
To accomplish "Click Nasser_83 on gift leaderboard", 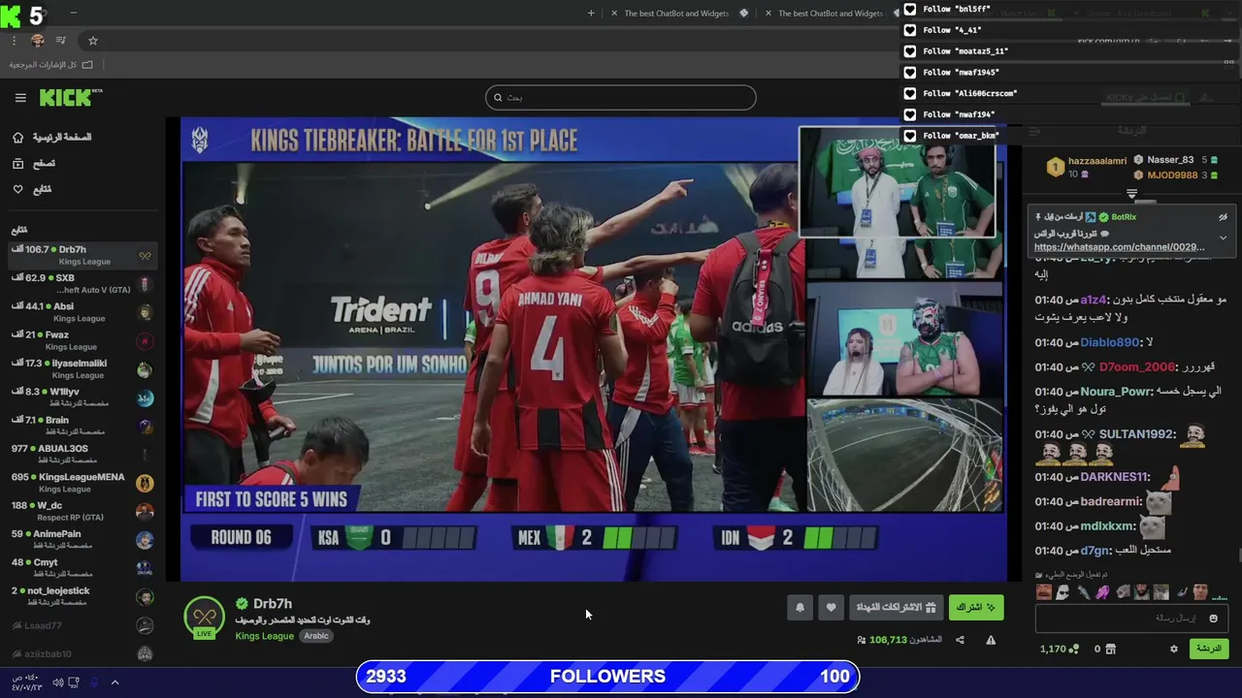I will [x=1170, y=160].
